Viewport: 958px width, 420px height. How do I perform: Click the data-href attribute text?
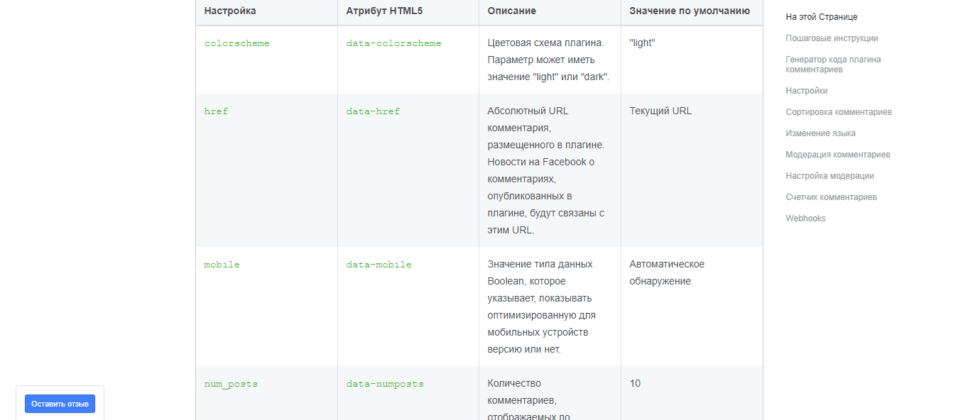click(x=373, y=111)
